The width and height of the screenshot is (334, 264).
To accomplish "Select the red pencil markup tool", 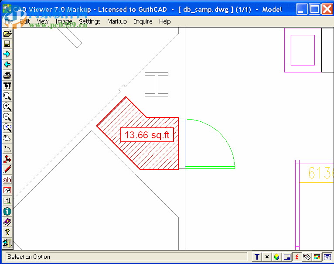I will click(7, 170).
